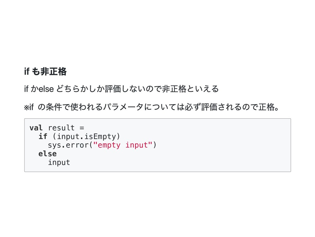Click the bold "else" keyword in the code
The width and height of the screenshot is (315, 237).
(47, 153)
